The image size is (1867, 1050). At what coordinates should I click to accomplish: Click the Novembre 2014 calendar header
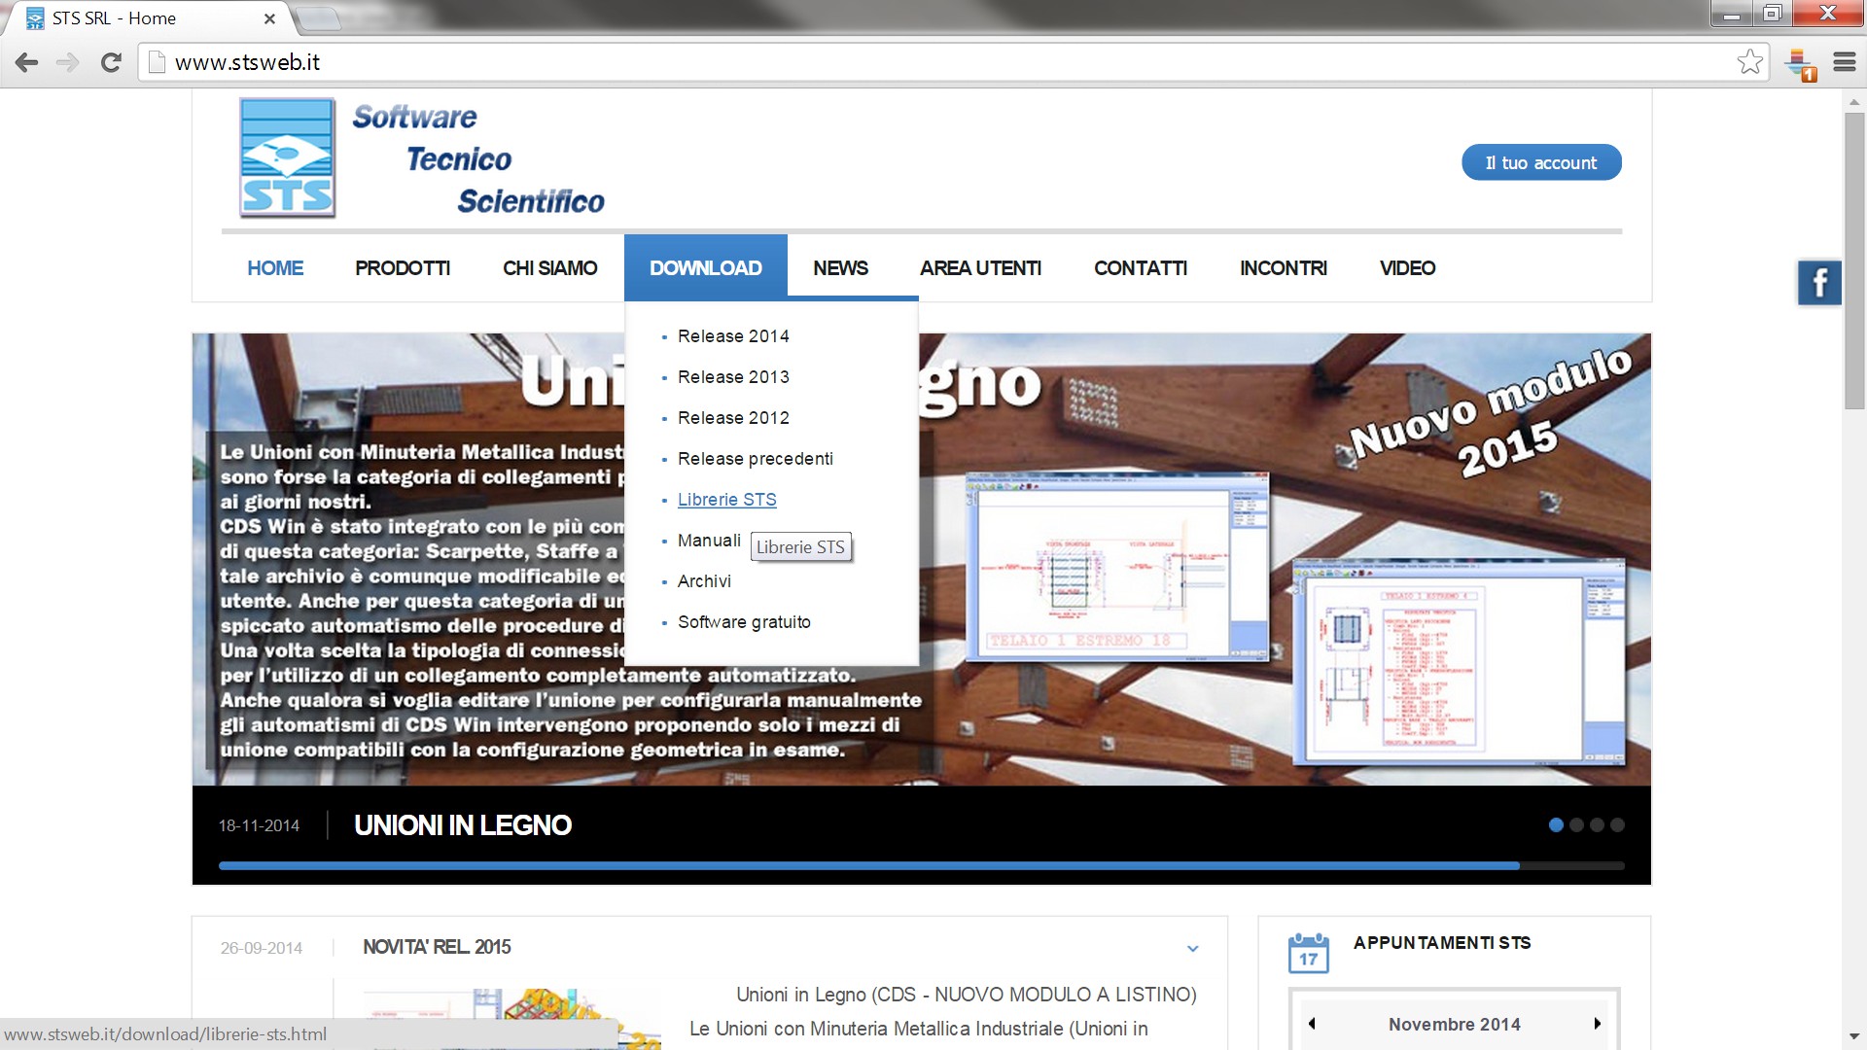1454,1025
